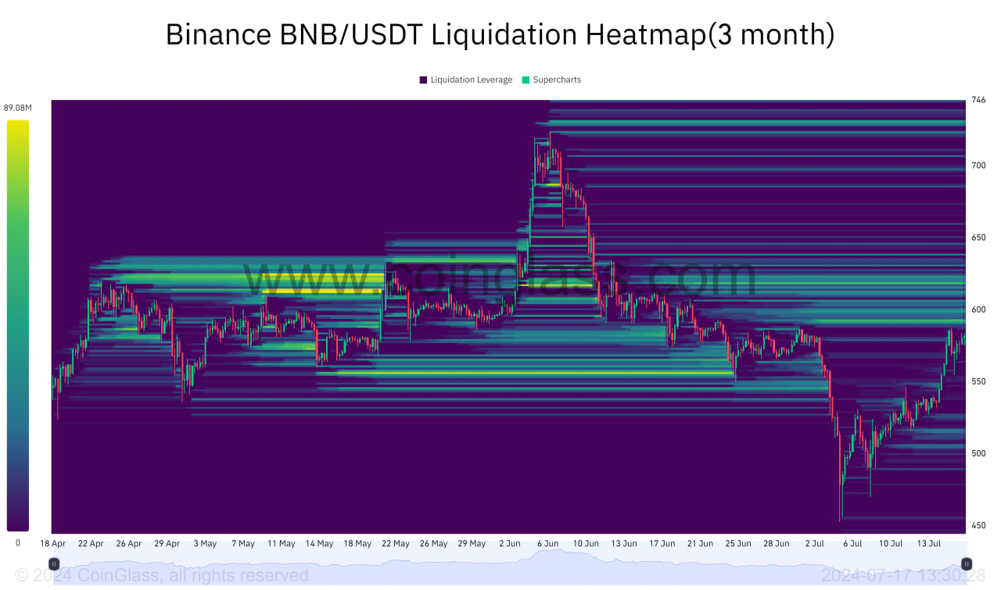
Task: Click the 18 Apr date label
Action: coord(53,543)
